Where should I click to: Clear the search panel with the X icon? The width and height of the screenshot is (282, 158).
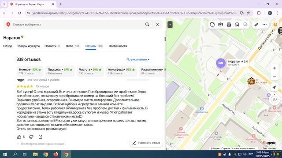(x=158, y=25)
